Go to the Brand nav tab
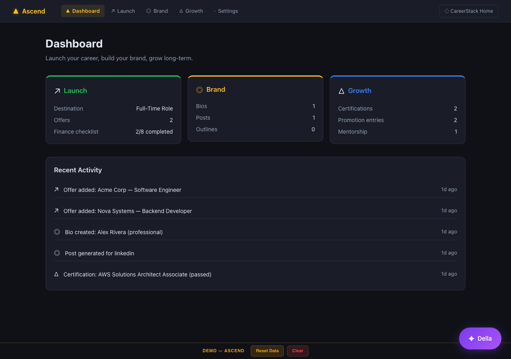This screenshot has width=511, height=359. (157, 11)
